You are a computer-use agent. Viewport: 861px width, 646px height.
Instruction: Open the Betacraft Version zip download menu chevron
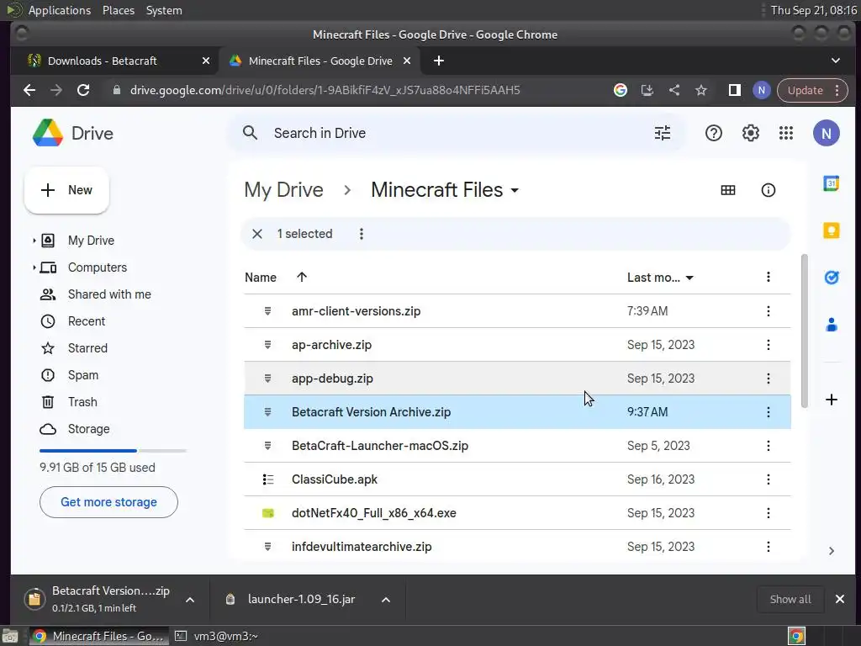coord(189,600)
